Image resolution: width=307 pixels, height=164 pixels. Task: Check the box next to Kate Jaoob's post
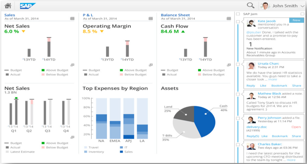click(x=238, y=22)
